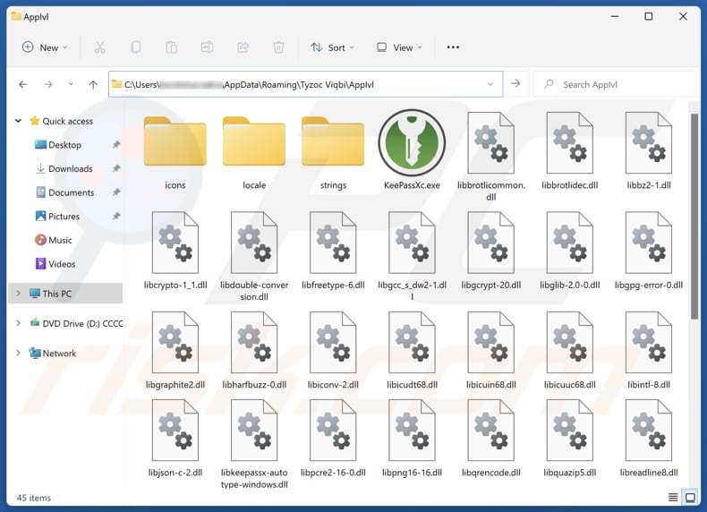
Task: Open Desktop in Quick access
Action: [65, 145]
